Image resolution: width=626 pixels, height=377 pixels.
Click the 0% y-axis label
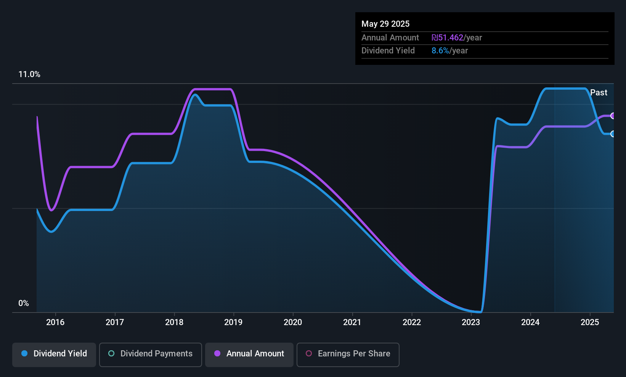point(24,303)
